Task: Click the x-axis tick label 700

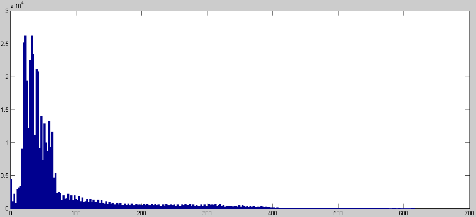Action: tap(469, 213)
